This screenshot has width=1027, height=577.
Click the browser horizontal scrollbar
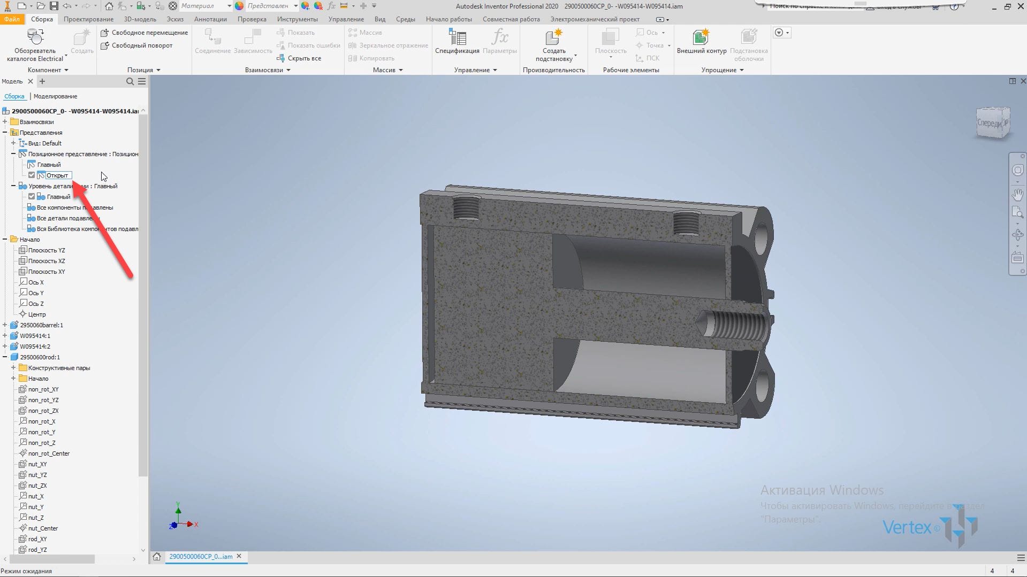point(51,559)
